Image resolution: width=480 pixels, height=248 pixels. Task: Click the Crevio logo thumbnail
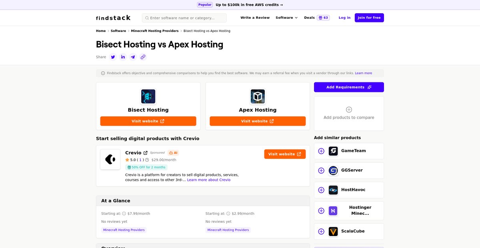click(x=110, y=159)
